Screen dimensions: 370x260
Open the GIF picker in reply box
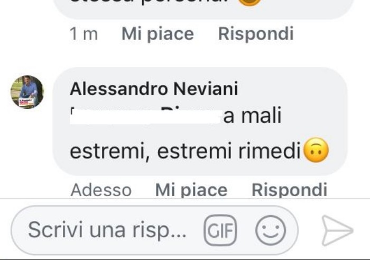point(220,230)
